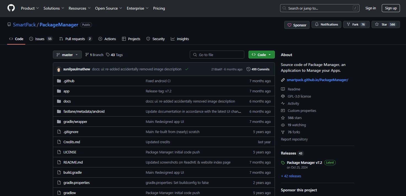
Task: Switch to the Projects tab
Action: [x=131, y=39]
